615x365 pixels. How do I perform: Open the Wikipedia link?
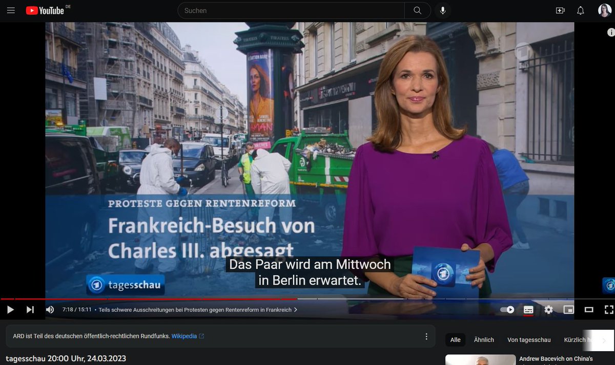188,336
